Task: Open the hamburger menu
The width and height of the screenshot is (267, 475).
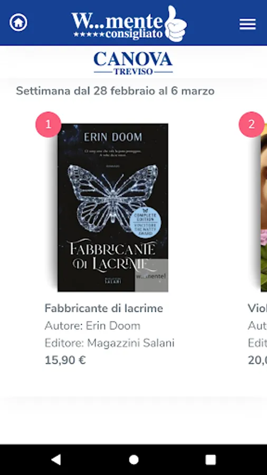Action: coord(247,24)
